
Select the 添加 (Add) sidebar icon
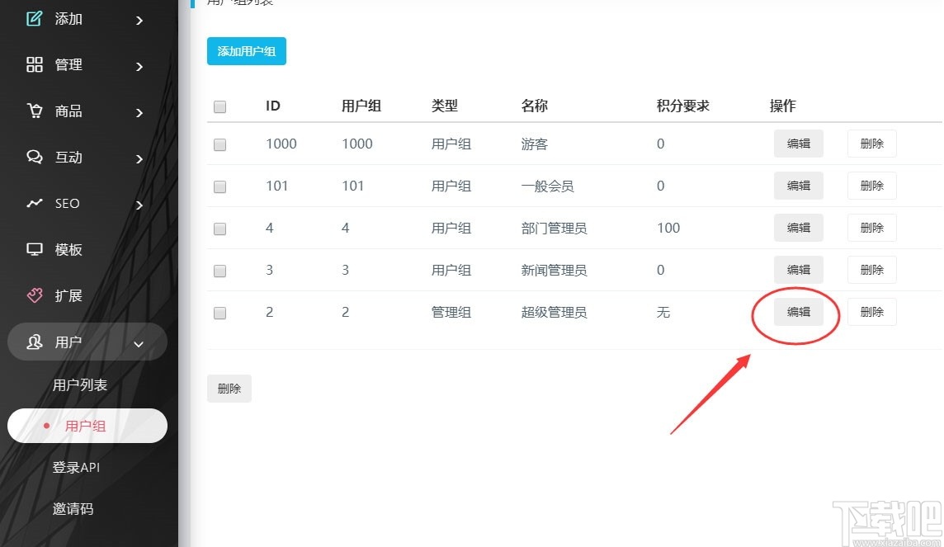34,18
